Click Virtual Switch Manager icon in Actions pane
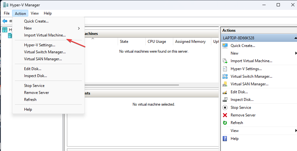Screen dimensions: 297x151 point(225,76)
